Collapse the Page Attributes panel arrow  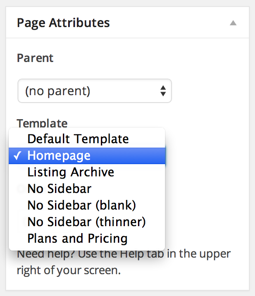pos(233,23)
